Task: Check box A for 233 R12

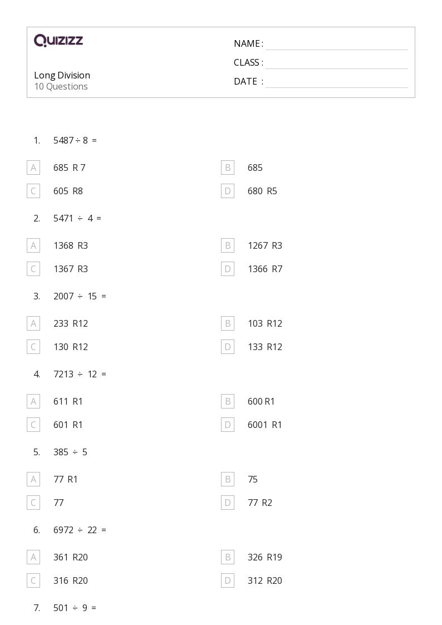Action: 33,323
